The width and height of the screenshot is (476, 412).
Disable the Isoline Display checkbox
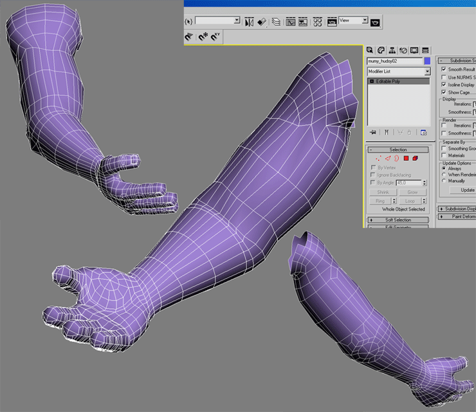pos(444,84)
